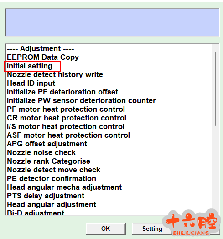Select Head angular mecha adjustment
This screenshot has height=239, width=223.
coord(64,187)
